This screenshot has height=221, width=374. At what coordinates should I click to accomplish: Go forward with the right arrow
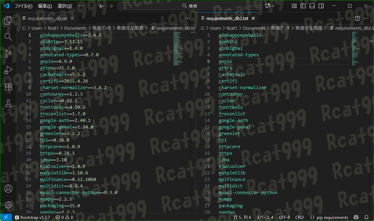point(110,6)
